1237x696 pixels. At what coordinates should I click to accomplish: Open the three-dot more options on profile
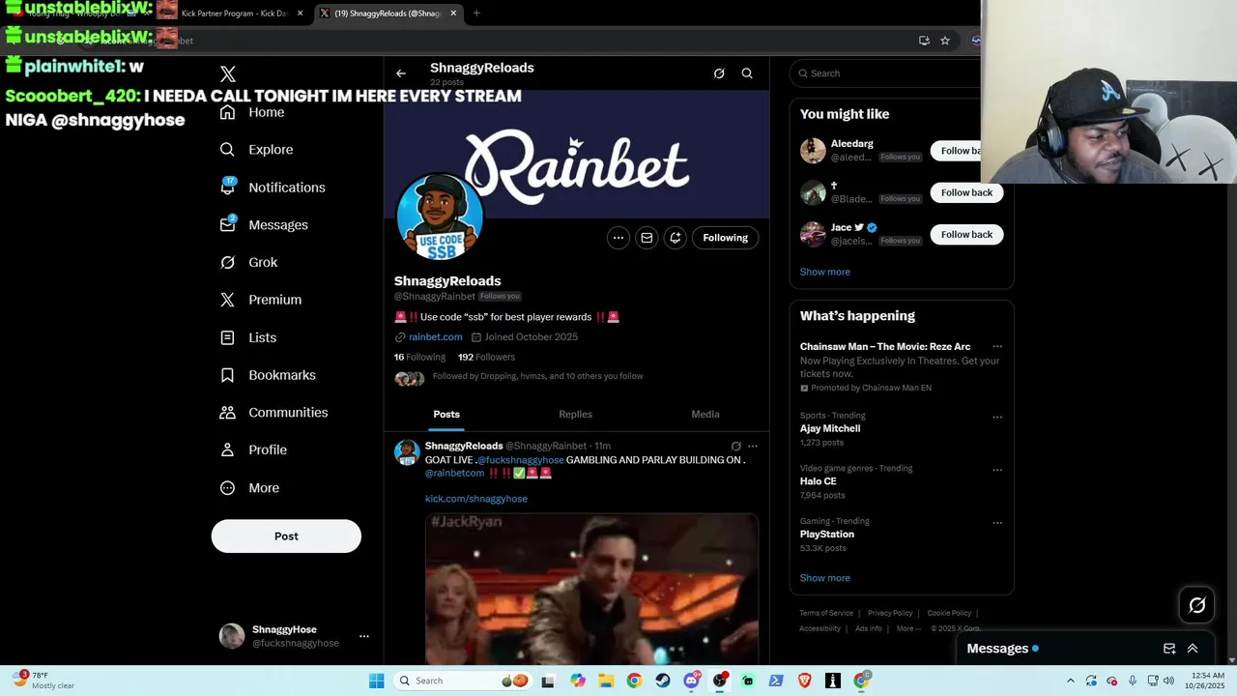[x=618, y=238]
